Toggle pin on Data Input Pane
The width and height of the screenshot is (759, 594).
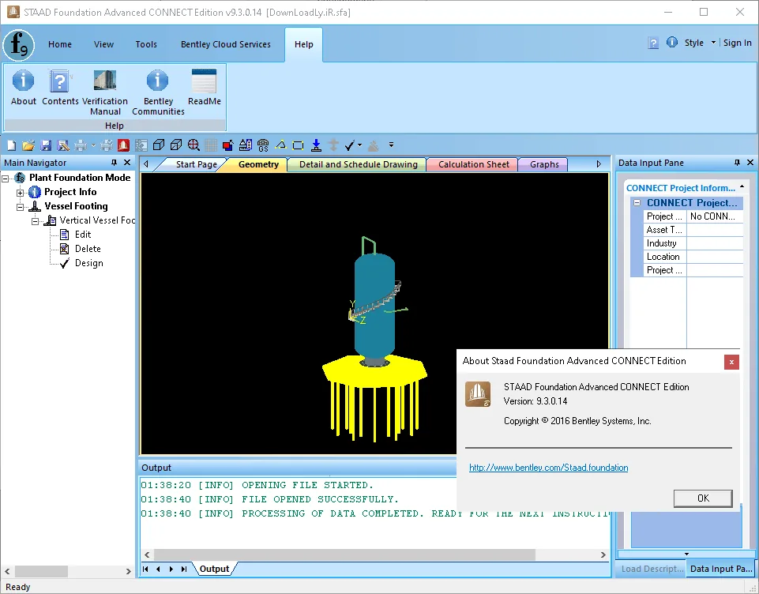pos(737,163)
